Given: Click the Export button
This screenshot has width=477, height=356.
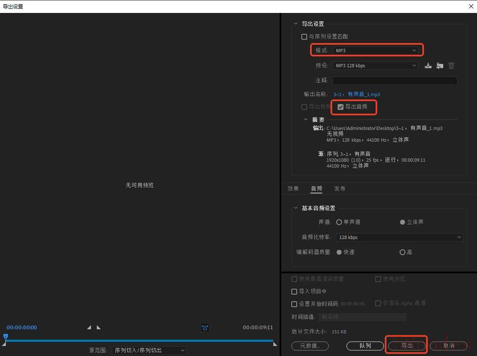Looking at the screenshot, I should 407,346.
